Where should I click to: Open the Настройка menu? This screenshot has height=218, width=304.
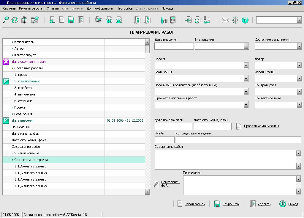click(124, 8)
